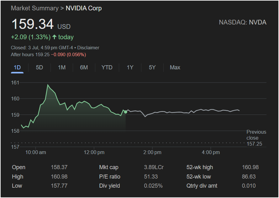Click the 'Div yield' label

tap(109, 186)
